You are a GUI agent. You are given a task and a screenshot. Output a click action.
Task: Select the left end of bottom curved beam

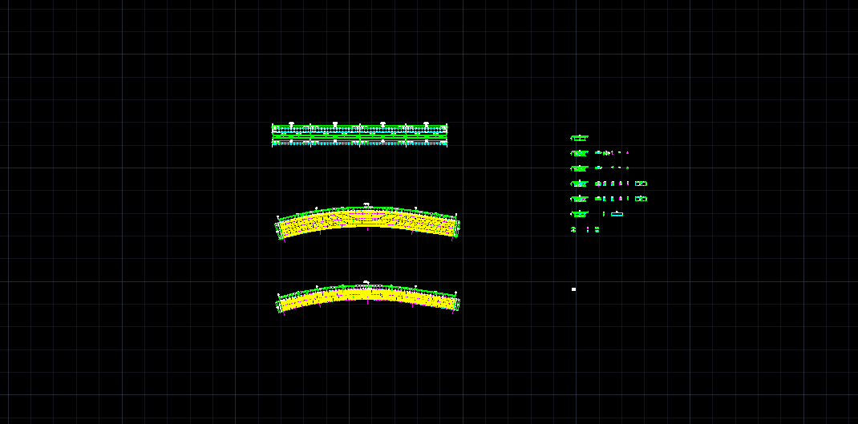[280, 305]
